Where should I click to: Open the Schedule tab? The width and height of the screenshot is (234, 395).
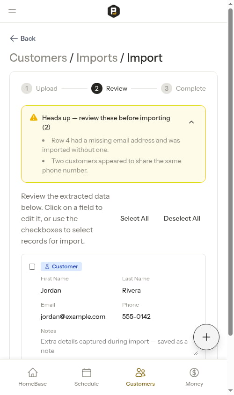tap(87, 377)
